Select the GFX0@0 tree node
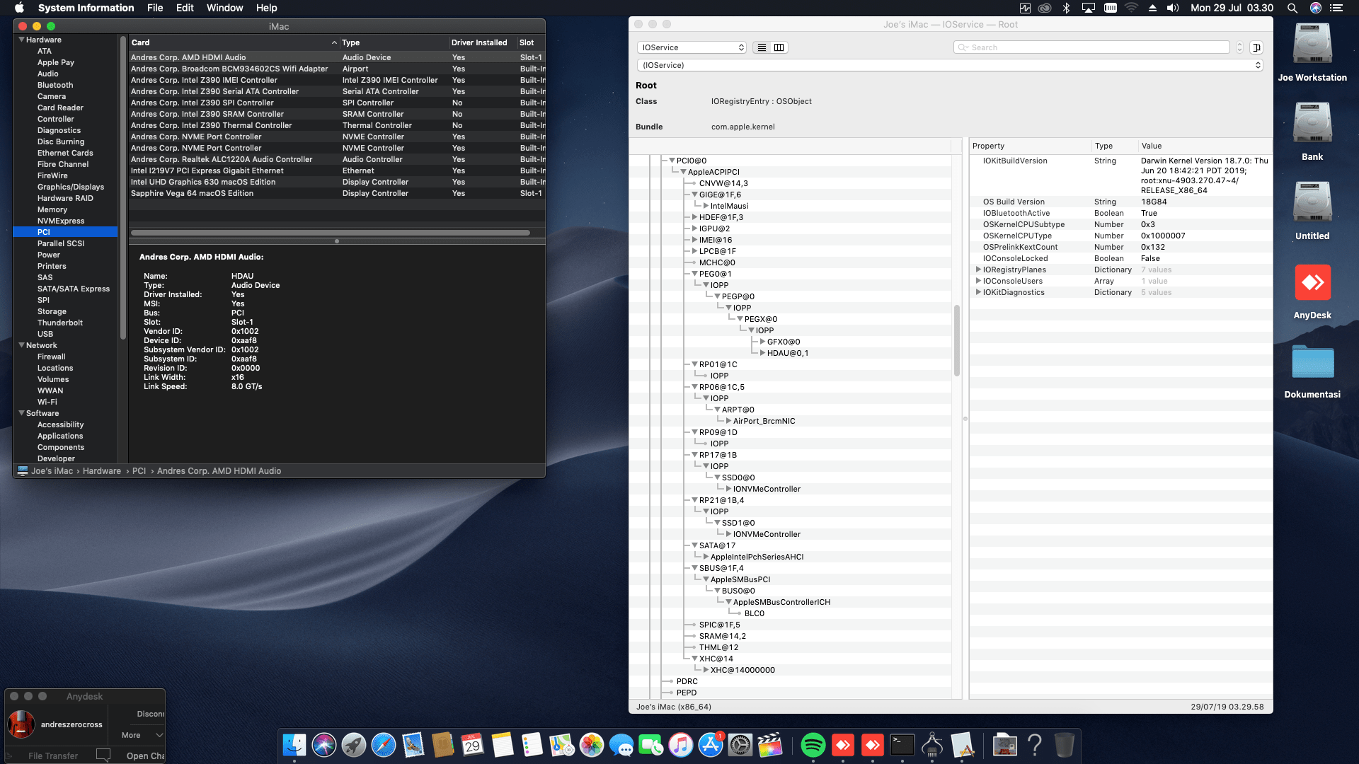Image resolution: width=1359 pixels, height=764 pixels. point(784,342)
